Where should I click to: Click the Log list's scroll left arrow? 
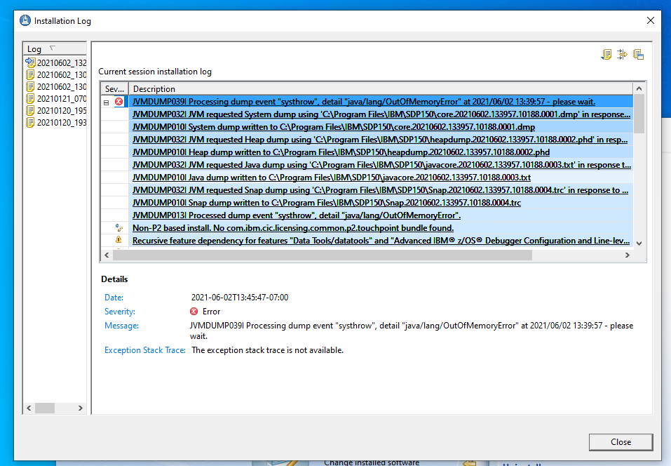click(29, 408)
